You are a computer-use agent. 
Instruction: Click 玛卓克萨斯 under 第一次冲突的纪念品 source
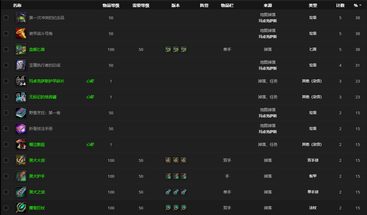[x=268, y=21]
